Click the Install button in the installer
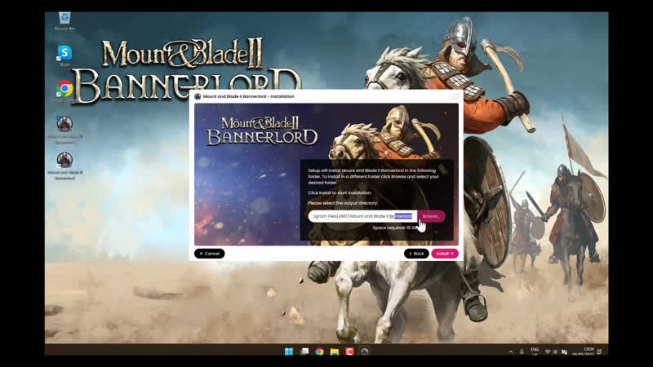This screenshot has height=367, width=653. pyautogui.click(x=444, y=254)
